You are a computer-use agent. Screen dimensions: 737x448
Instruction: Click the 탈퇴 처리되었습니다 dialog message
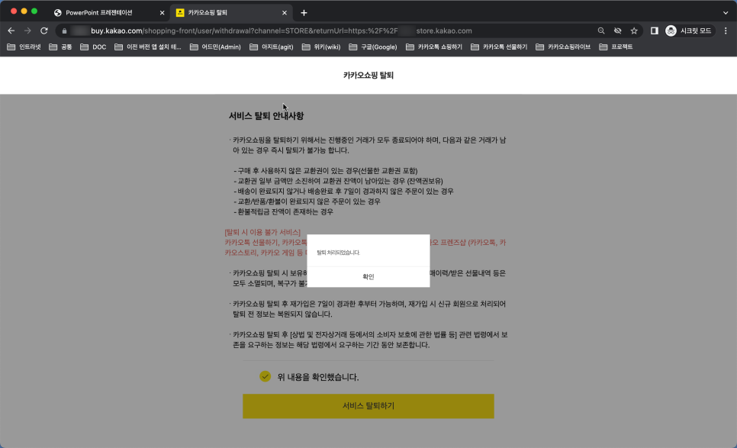pos(338,253)
